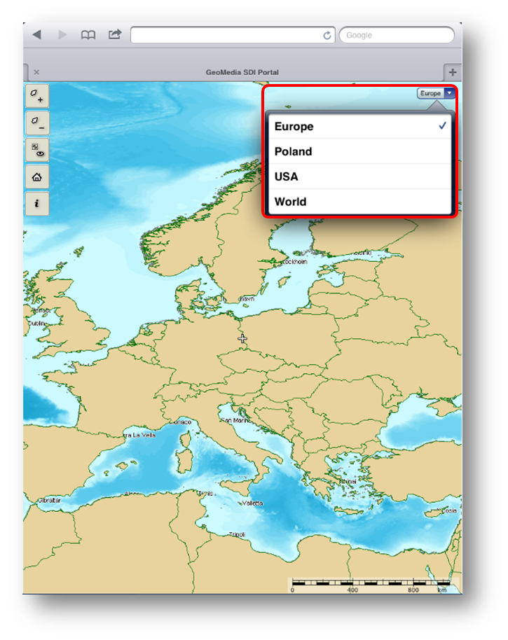Click the zoom out map tool
This screenshot has width=508, height=640.
tap(36, 123)
